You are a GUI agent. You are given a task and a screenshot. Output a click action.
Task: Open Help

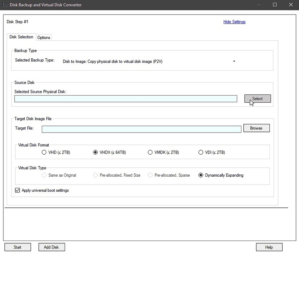[x=269, y=247]
